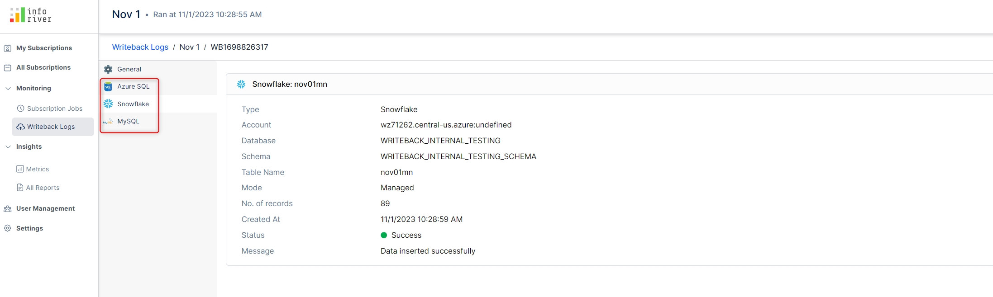Click the Inforiver logo
The width and height of the screenshot is (993, 297).
30,15
